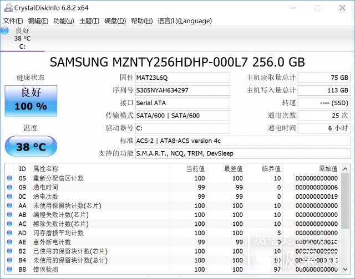Click the 转速 value ---- (SSD)
Screen dimensions: 355x279
pyautogui.click(x=324, y=103)
